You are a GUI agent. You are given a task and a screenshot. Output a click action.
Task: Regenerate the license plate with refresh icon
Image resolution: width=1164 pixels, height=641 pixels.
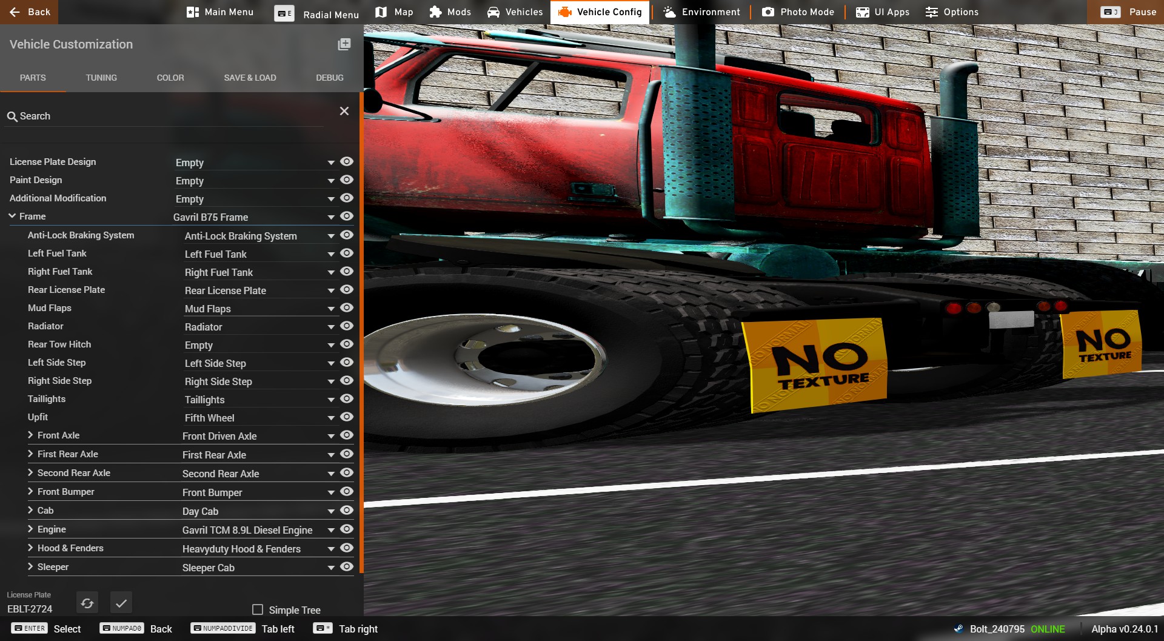pos(87,603)
